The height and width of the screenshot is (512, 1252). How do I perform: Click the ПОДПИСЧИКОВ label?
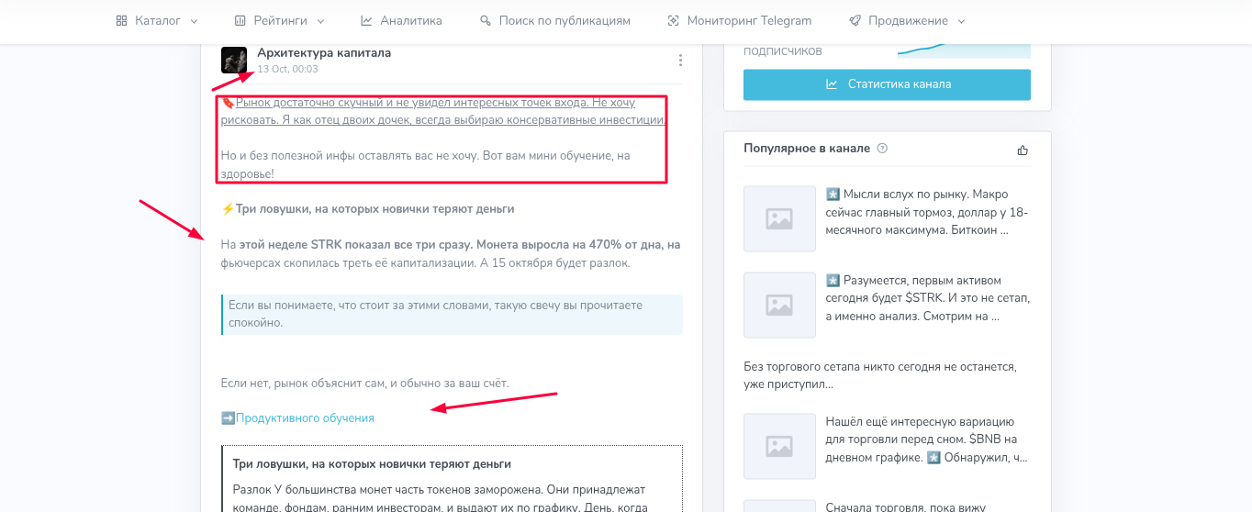[x=783, y=51]
